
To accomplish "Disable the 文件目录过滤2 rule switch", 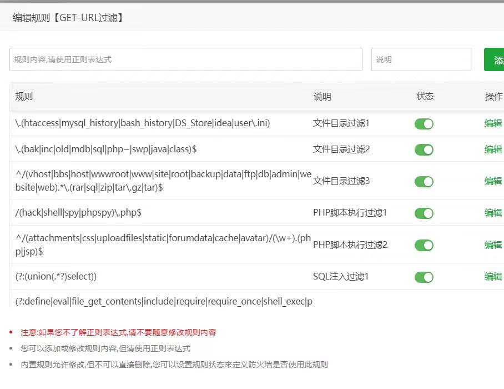I will pyautogui.click(x=424, y=149).
